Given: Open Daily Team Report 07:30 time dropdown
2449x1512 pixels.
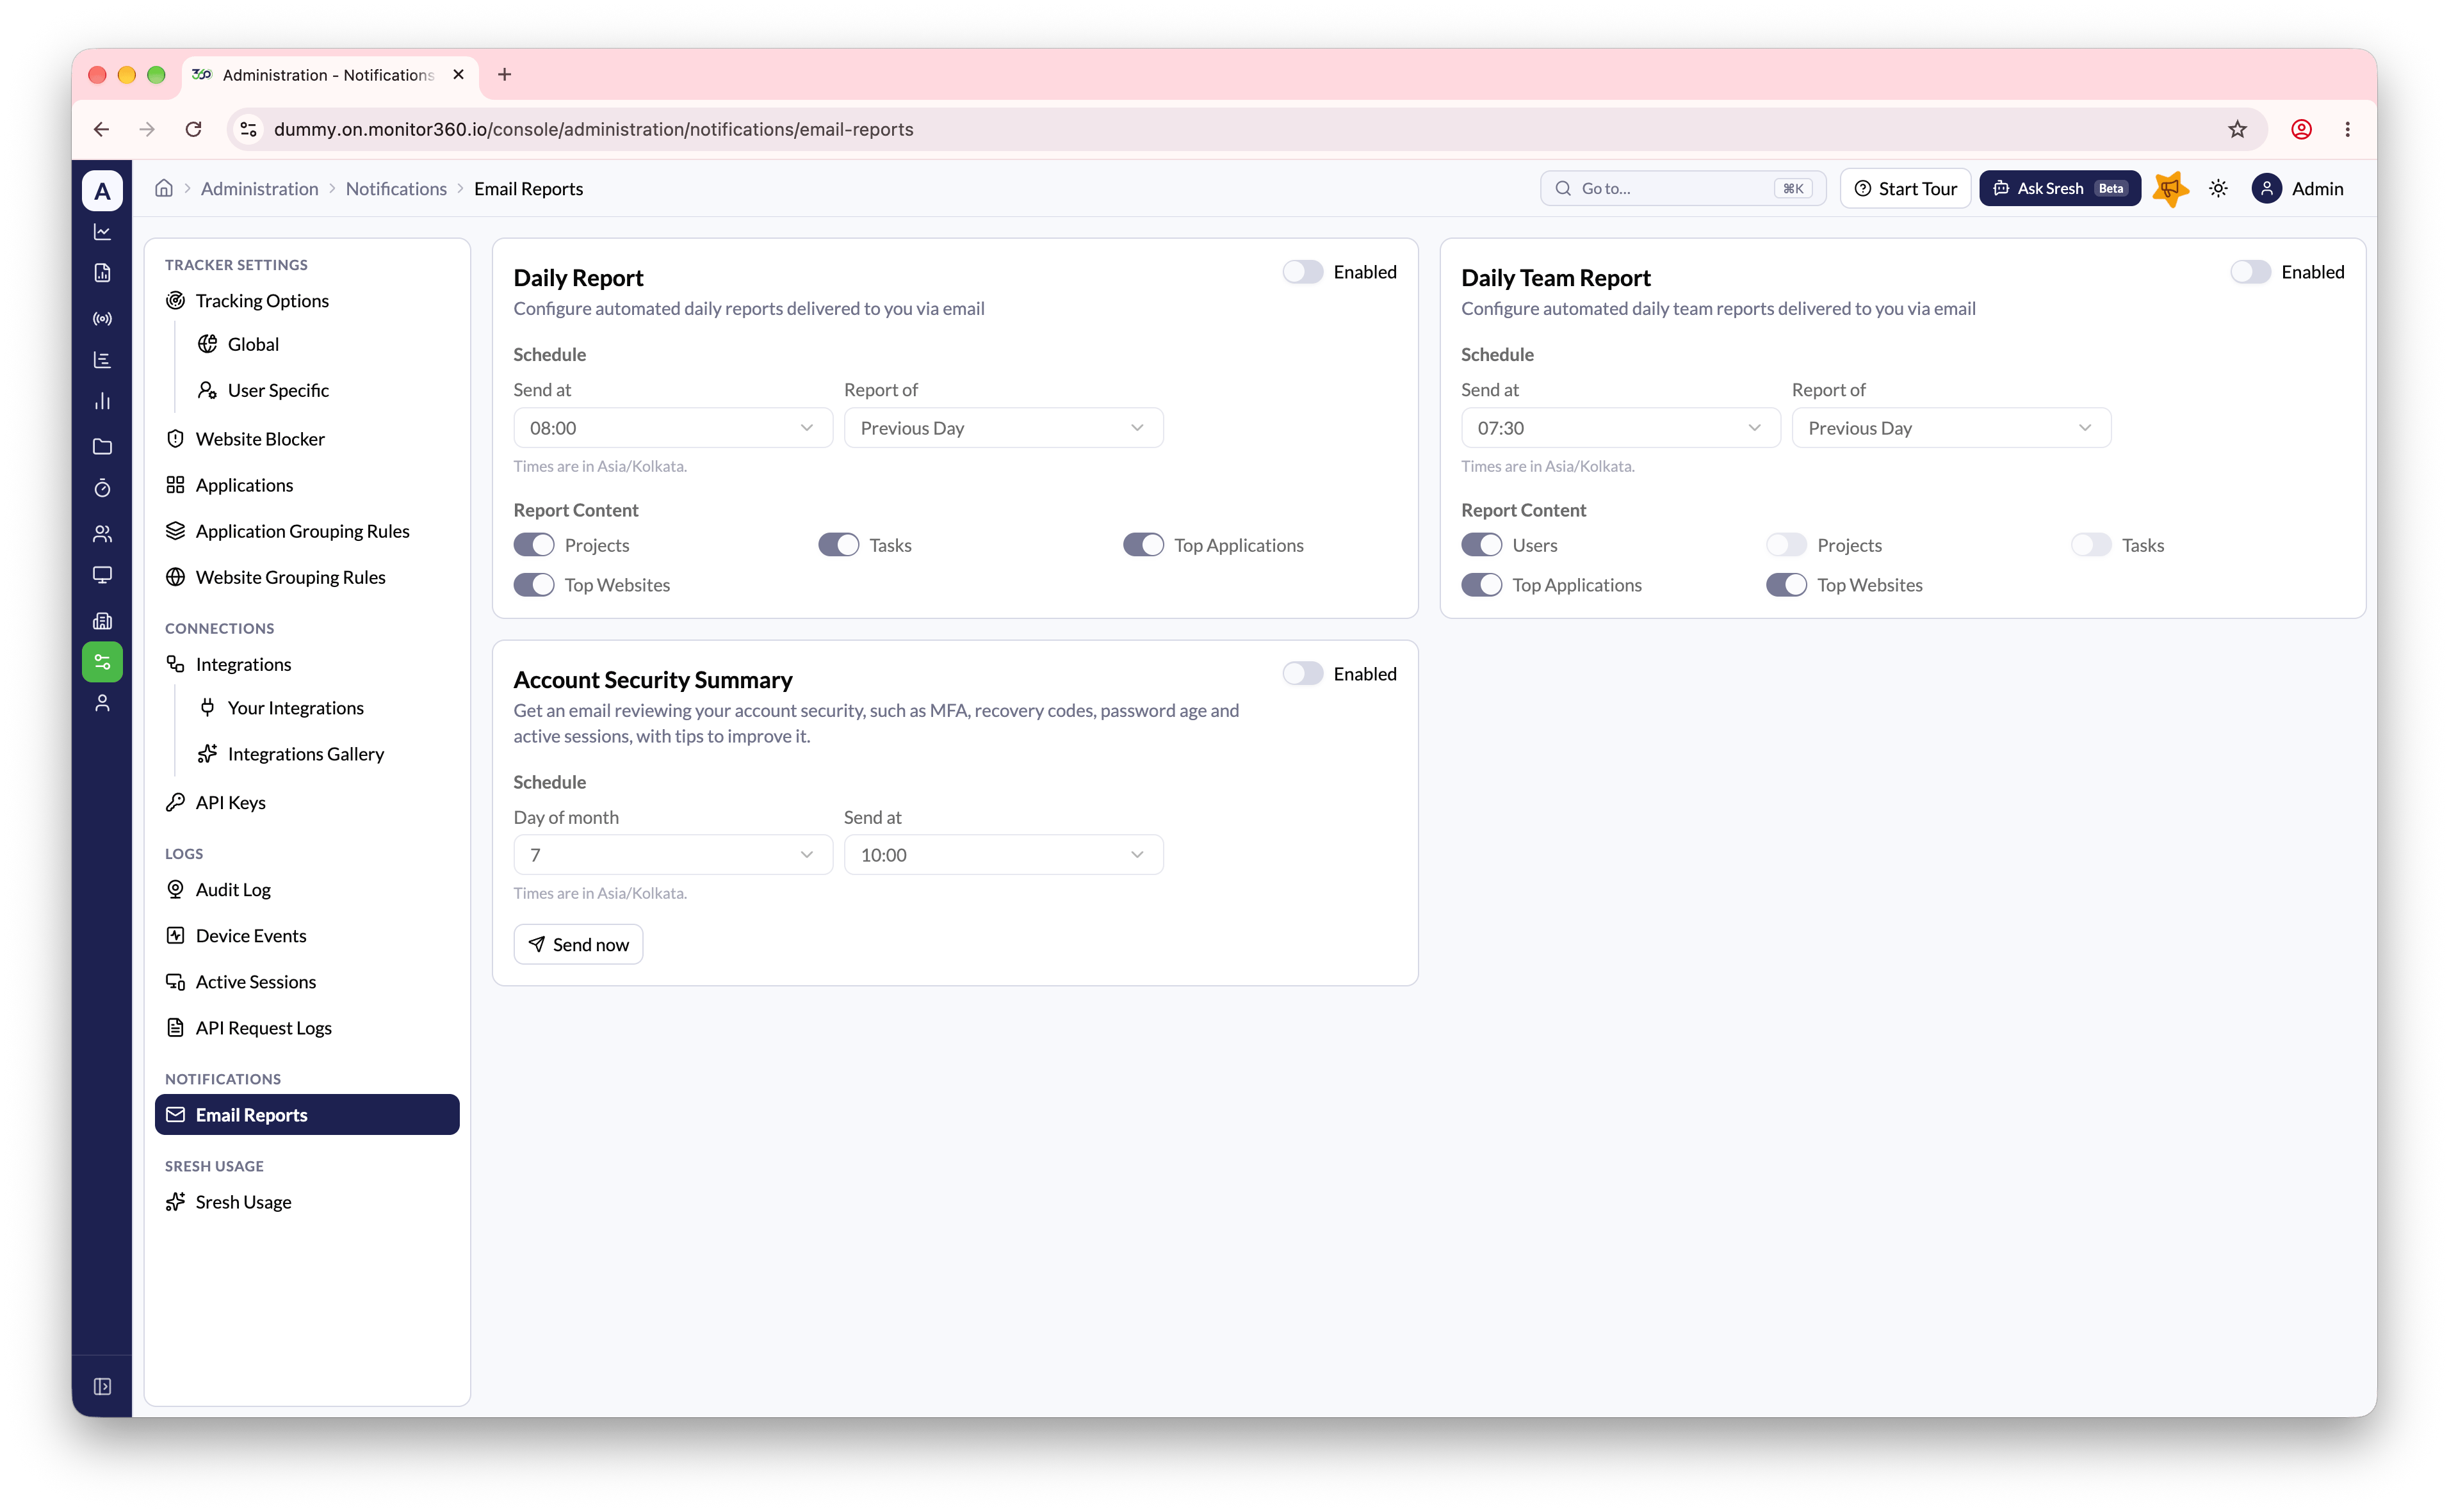Looking at the screenshot, I should point(1621,428).
